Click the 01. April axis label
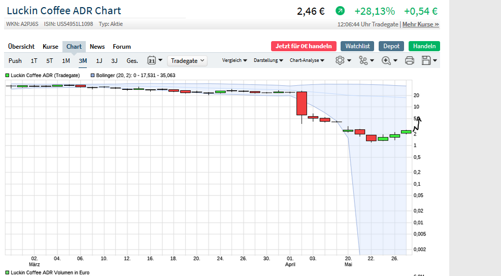This screenshot has width=501, height=276. click(x=290, y=261)
